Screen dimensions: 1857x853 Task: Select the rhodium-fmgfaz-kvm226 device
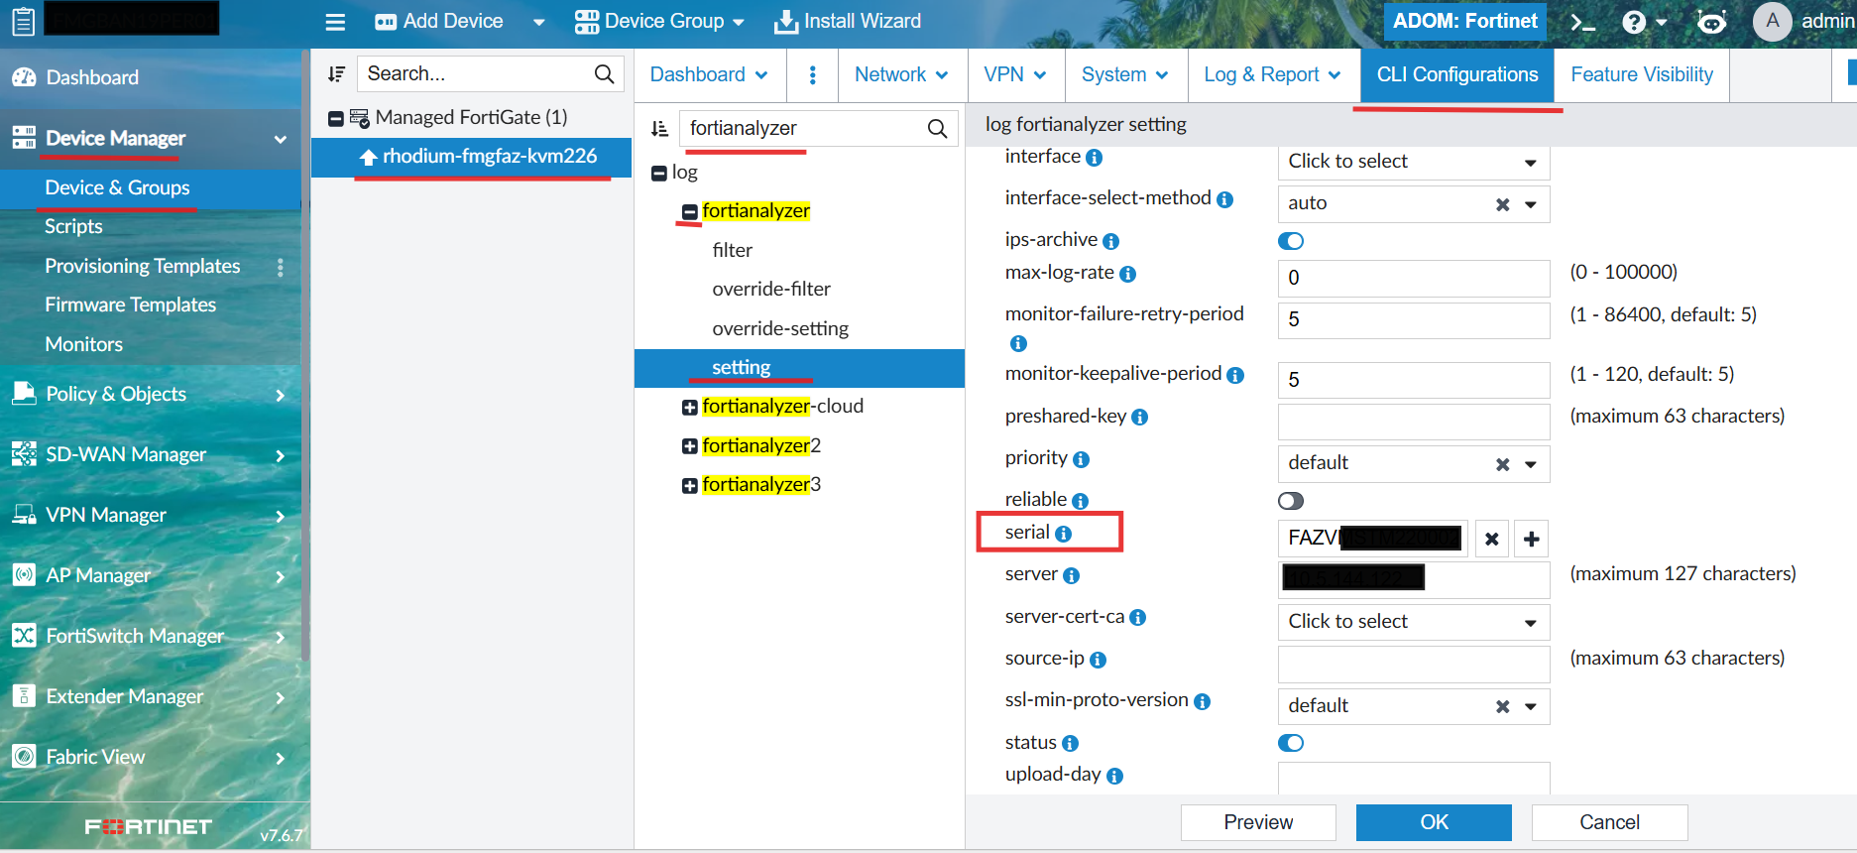[472, 157]
